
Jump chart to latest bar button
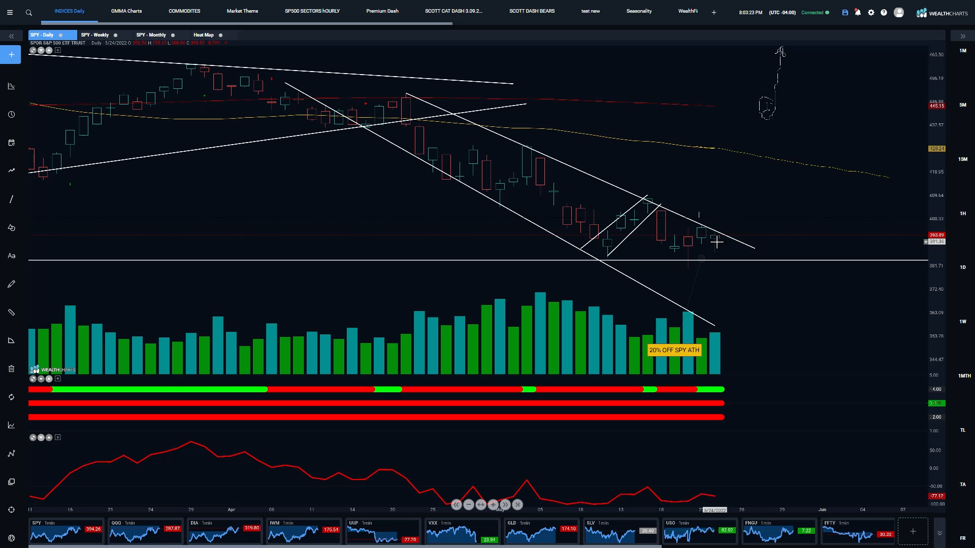(x=517, y=504)
